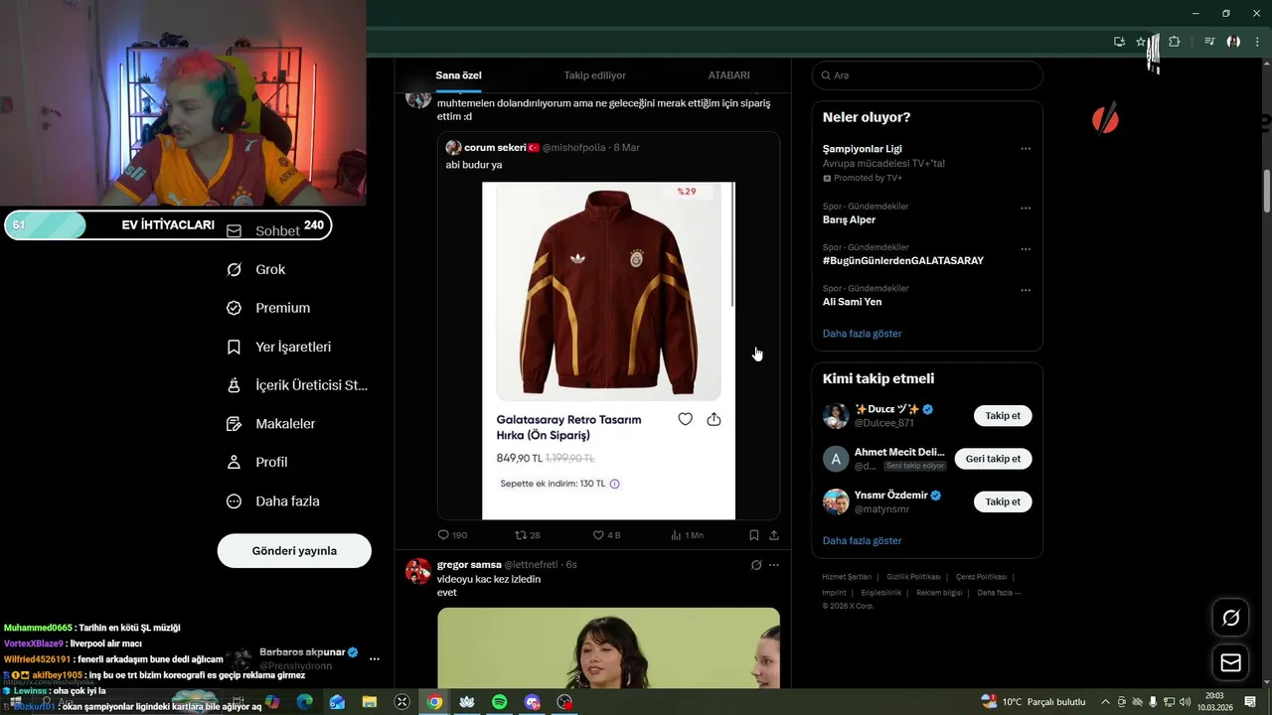Image resolution: width=1272 pixels, height=715 pixels.
Task: Open Chrome in taskbar
Action: point(434,702)
